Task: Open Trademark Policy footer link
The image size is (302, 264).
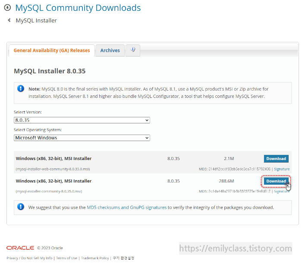Action: (x=95, y=258)
